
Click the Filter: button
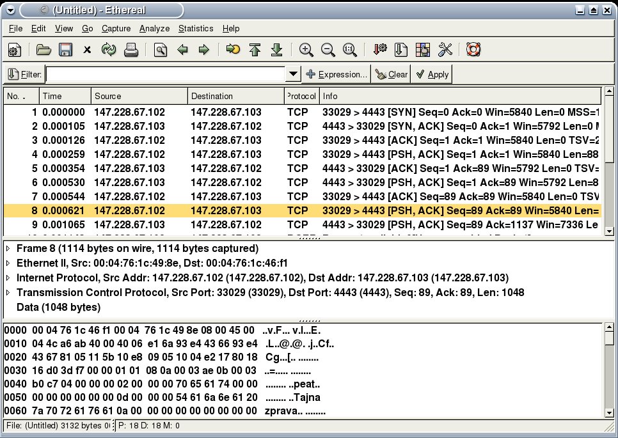coord(24,74)
